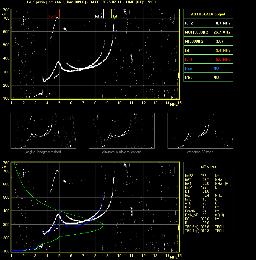Click the hmF1 value '198' in AIP output

pyautogui.click(x=203, y=188)
